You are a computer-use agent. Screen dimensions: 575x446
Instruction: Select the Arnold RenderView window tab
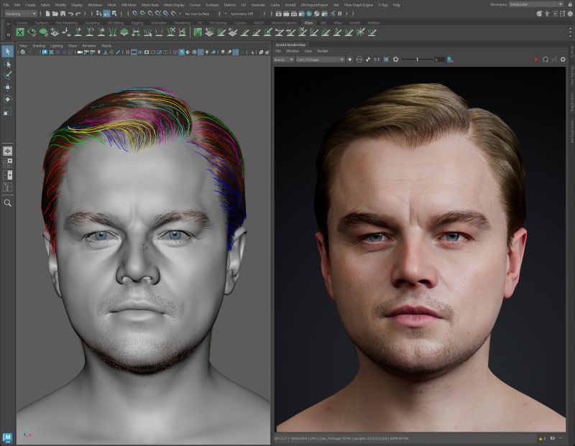pos(290,45)
